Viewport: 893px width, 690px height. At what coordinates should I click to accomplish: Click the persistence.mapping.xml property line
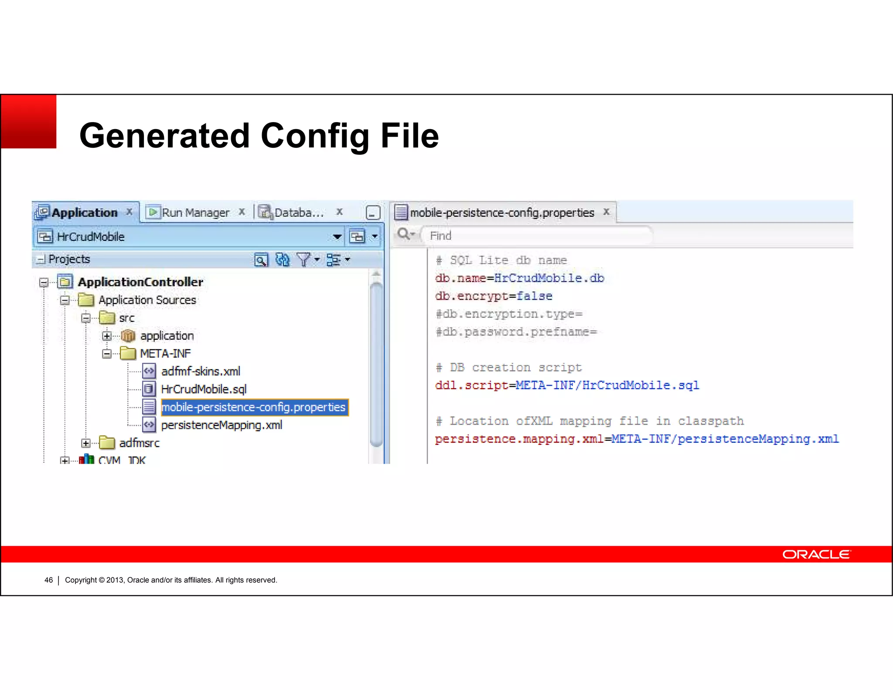(x=637, y=439)
